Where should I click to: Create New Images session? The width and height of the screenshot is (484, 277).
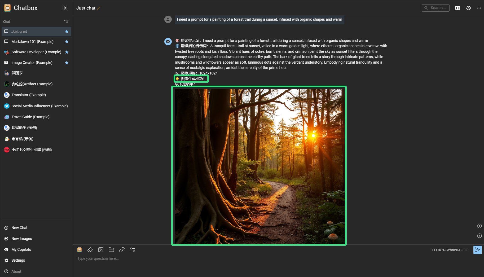(x=36, y=239)
